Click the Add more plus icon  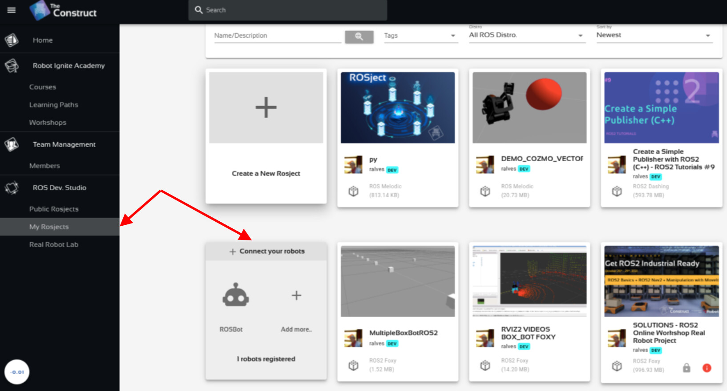(296, 295)
